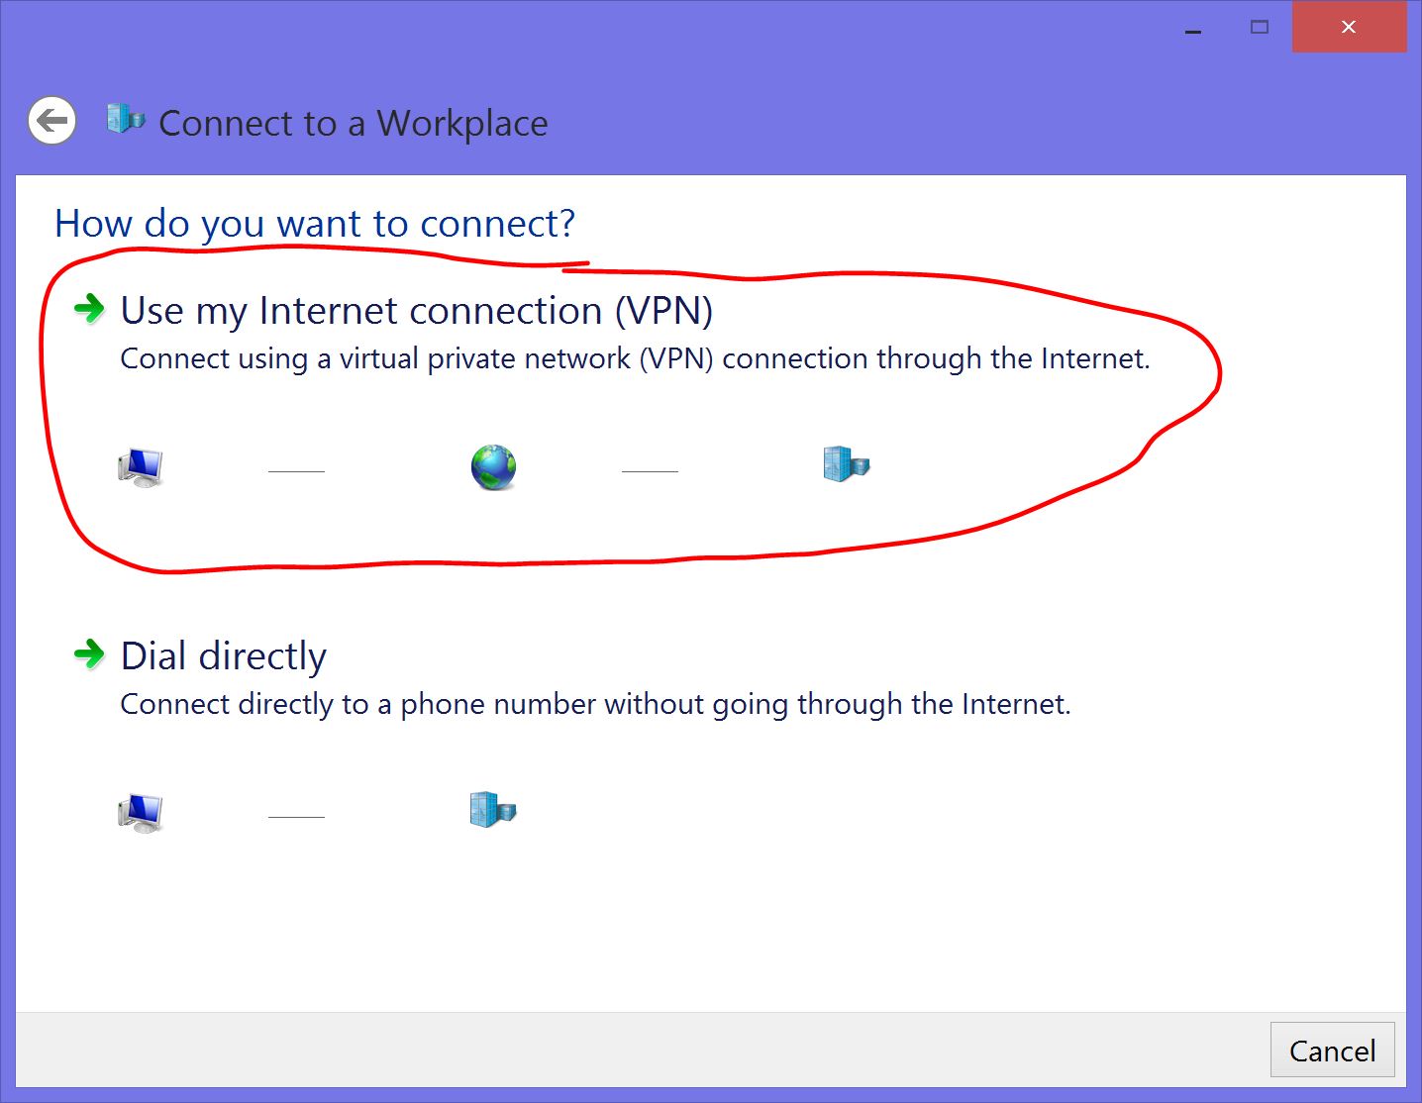1422x1103 pixels.
Task: Click green arrow beside Dial directly
Action: click(89, 654)
